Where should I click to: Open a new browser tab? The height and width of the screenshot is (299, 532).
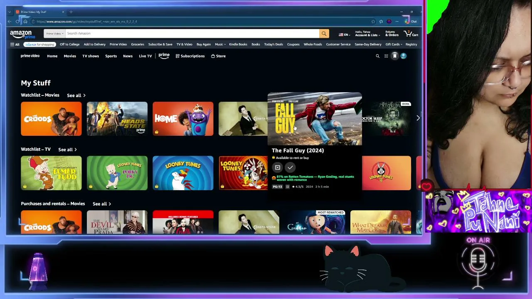tap(71, 12)
